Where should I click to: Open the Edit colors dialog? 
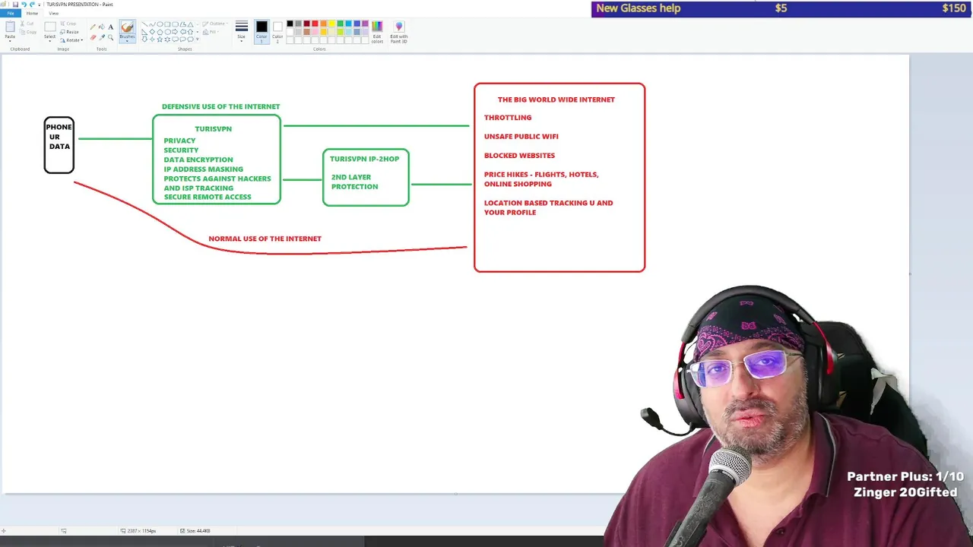[x=377, y=33]
